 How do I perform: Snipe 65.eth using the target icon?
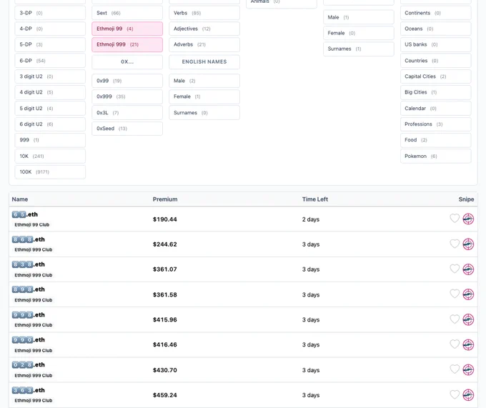468,219
